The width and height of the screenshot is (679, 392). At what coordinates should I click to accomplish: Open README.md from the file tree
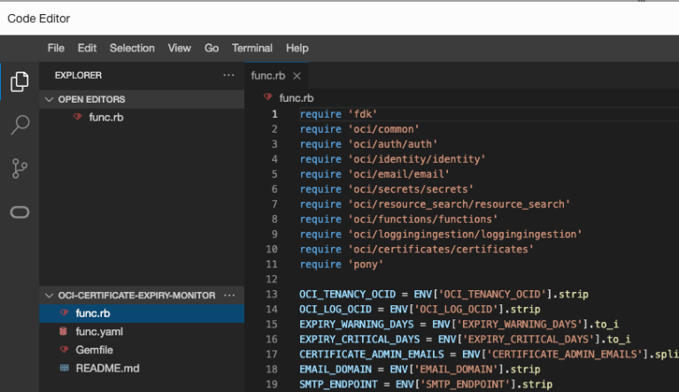click(107, 367)
